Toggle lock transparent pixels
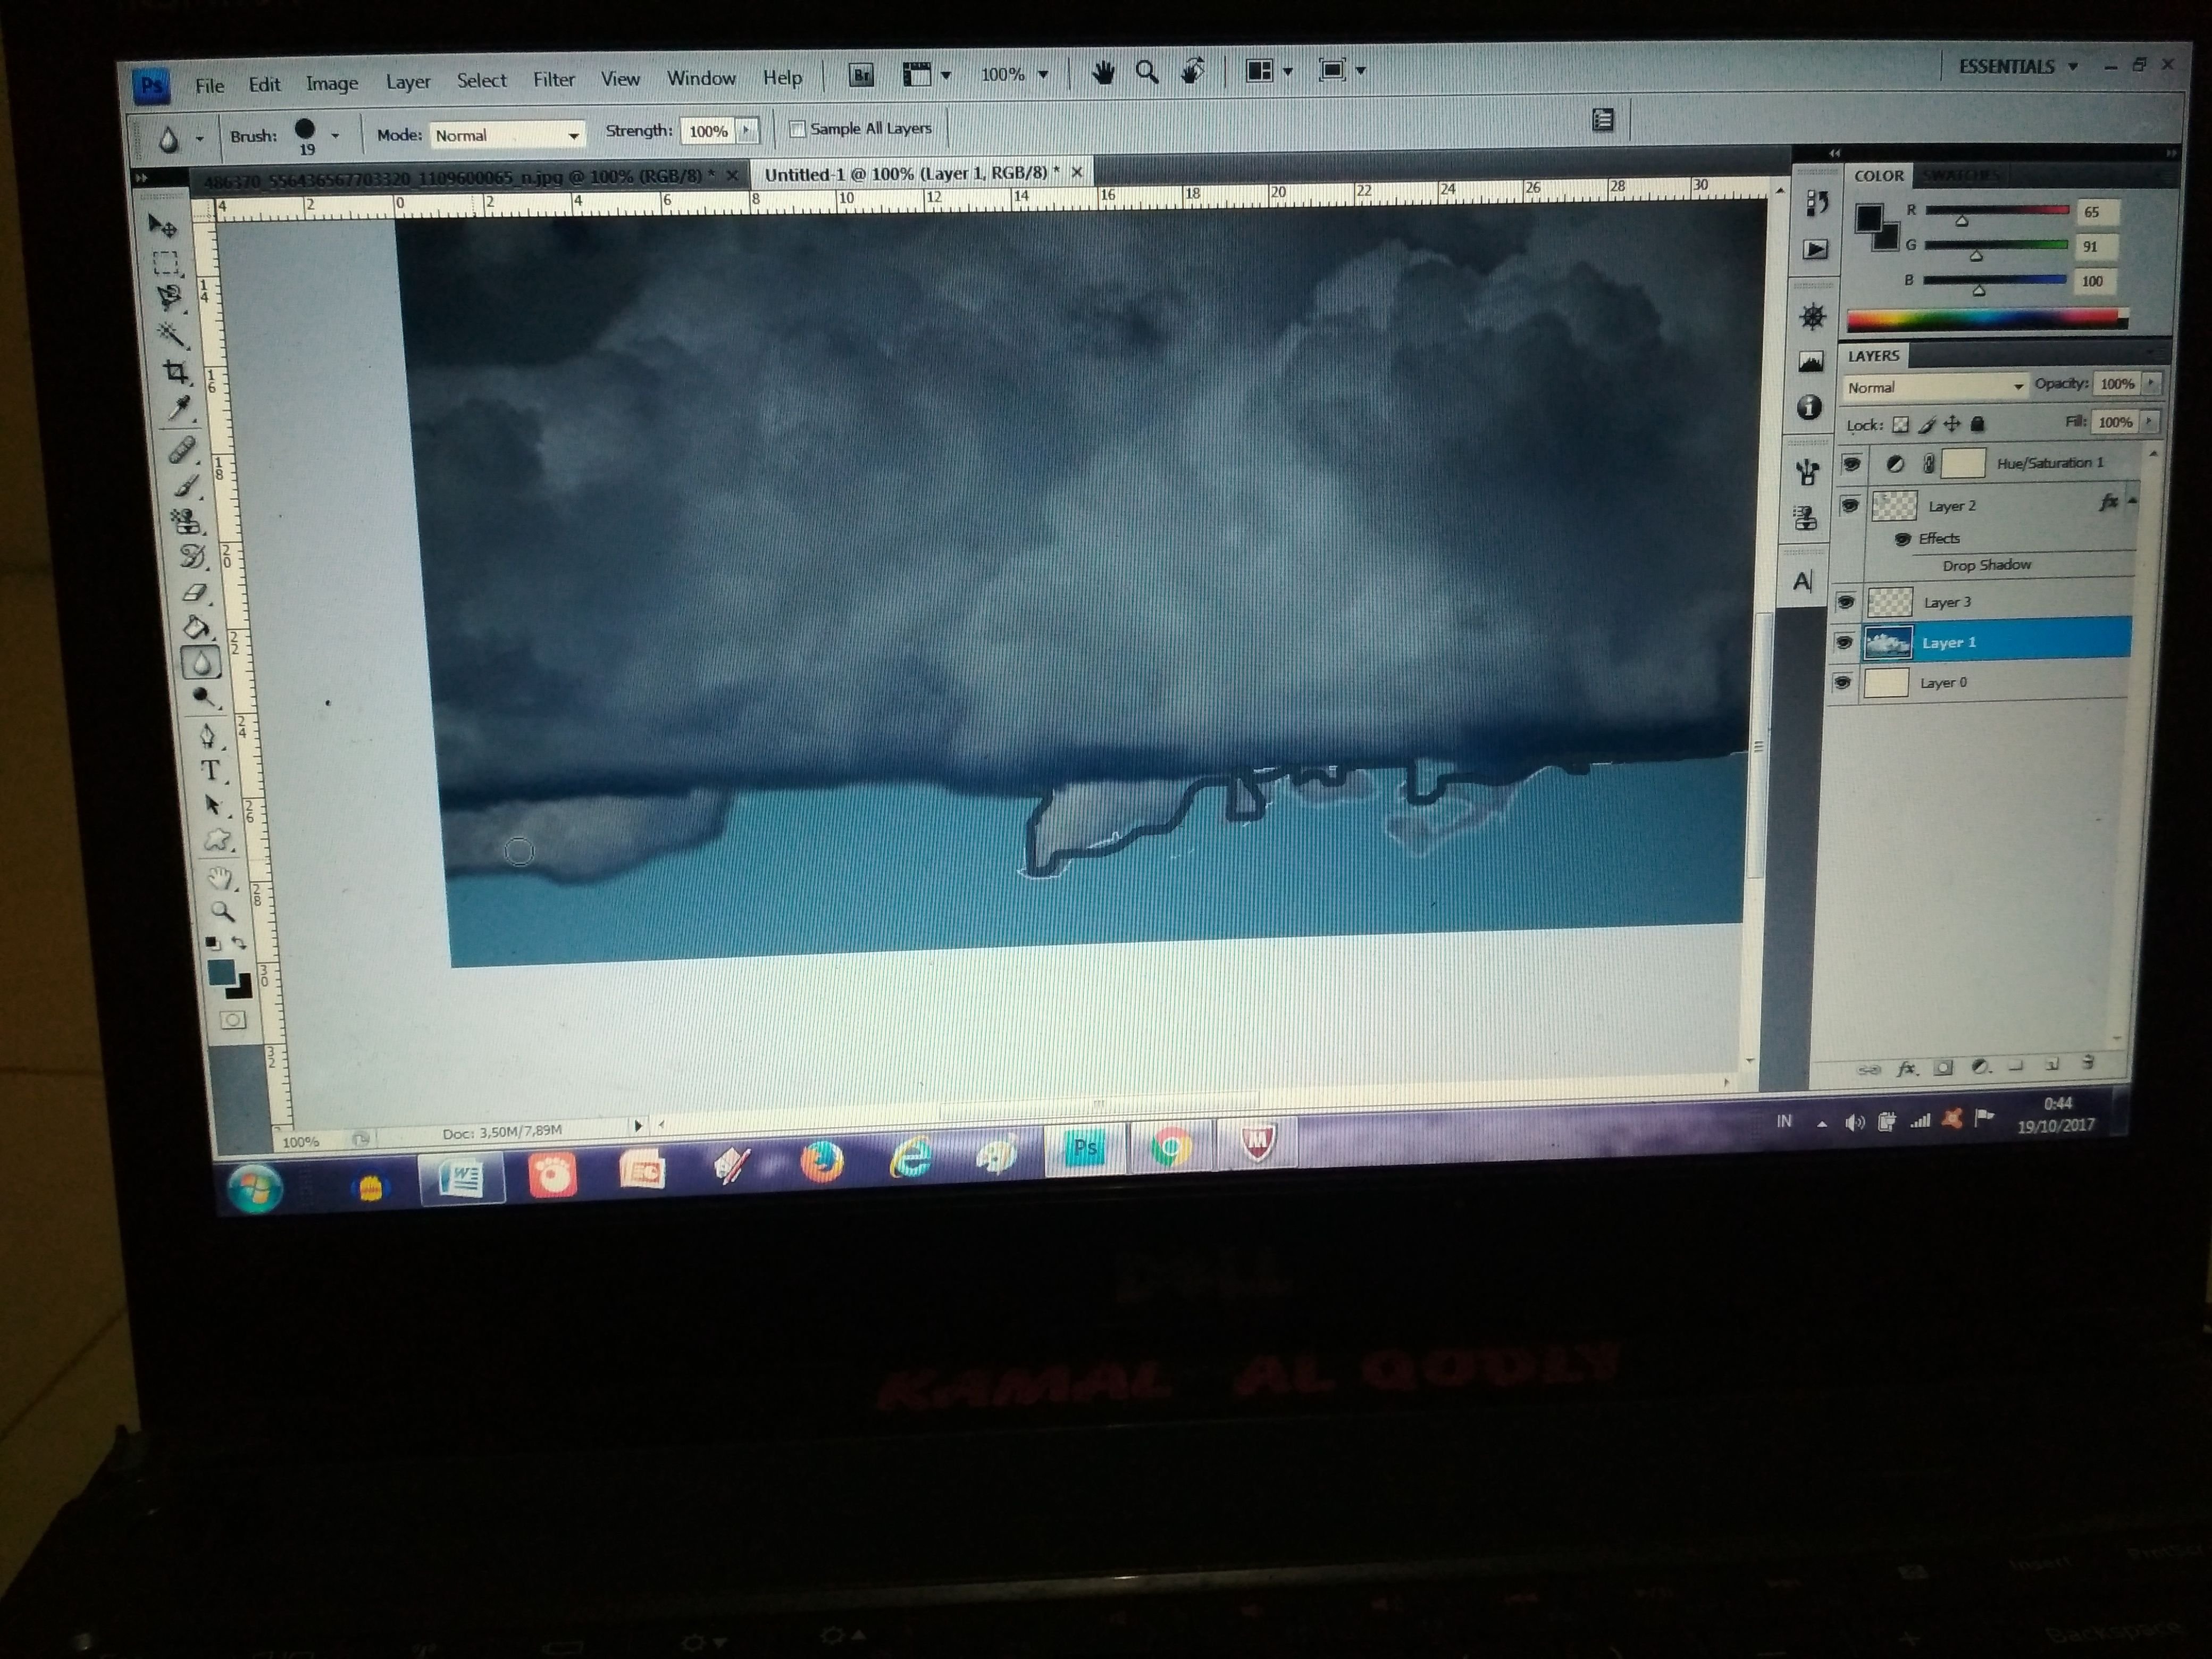2212x1659 pixels. (x=1900, y=425)
